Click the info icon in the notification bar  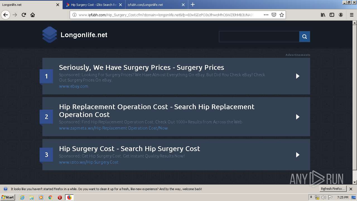pos(5,189)
